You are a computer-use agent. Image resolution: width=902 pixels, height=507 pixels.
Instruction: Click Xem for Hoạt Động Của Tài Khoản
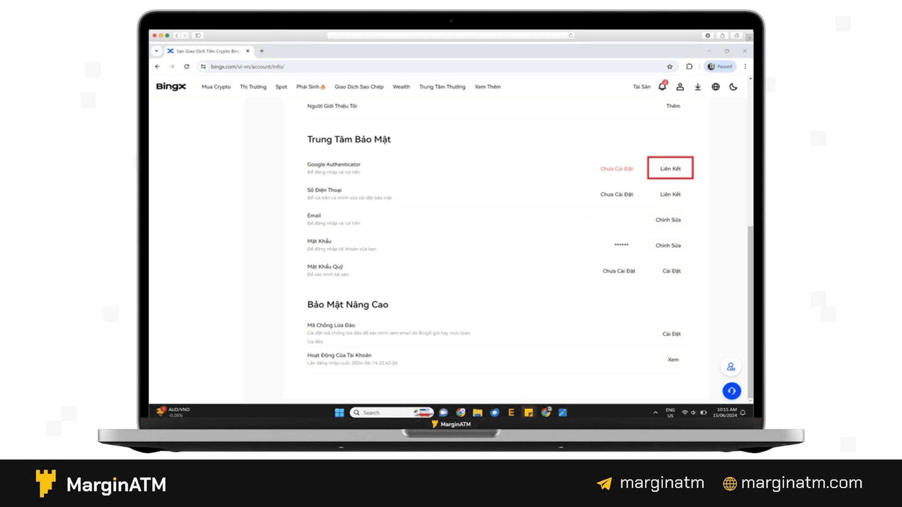pos(673,359)
